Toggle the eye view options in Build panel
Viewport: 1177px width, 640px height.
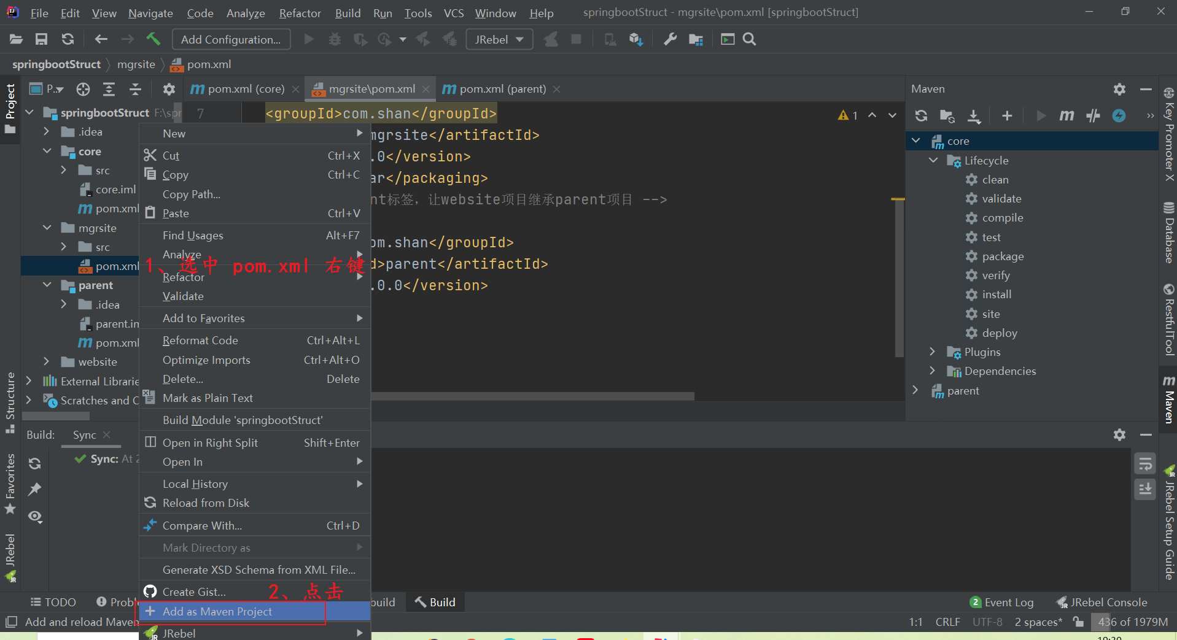[35, 517]
